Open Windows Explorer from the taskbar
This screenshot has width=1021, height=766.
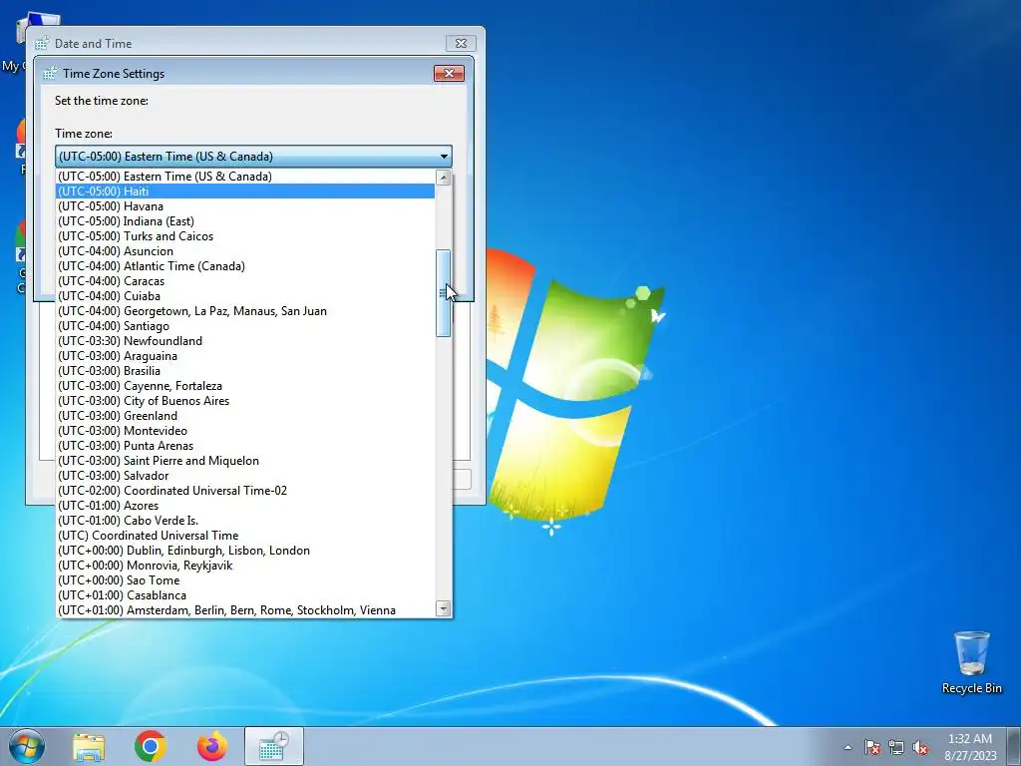[89, 746]
